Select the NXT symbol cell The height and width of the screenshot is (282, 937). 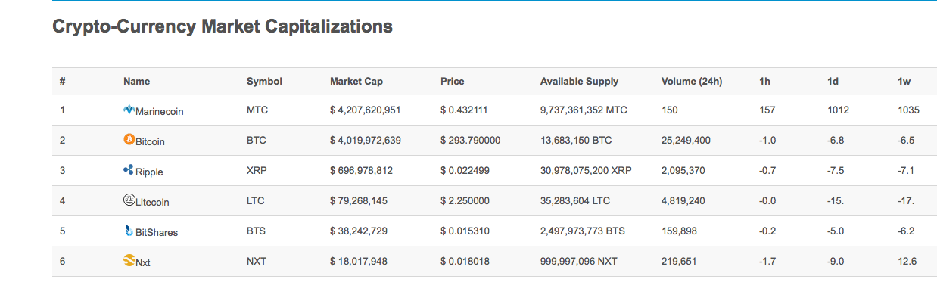[x=257, y=261]
